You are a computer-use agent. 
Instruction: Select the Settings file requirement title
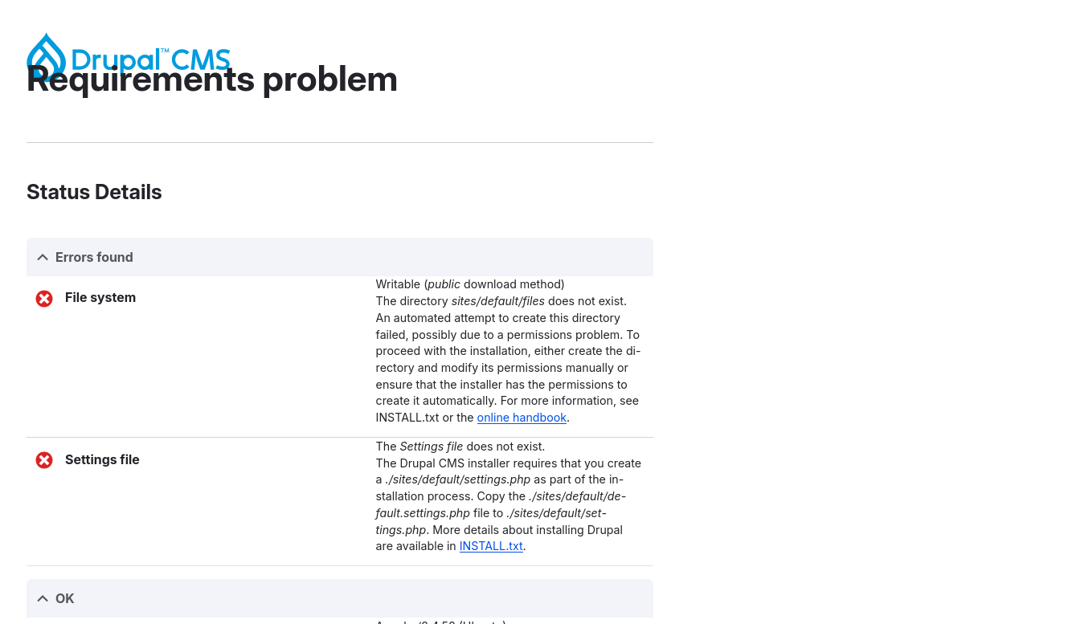(x=102, y=459)
